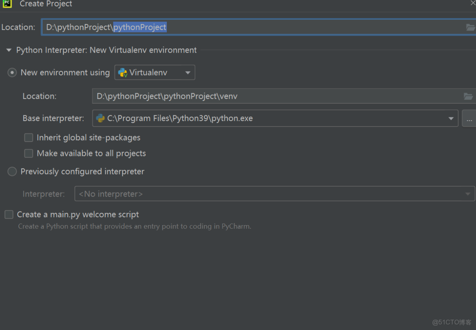The width and height of the screenshot is (476, 330).
Task: Select Previously configured interpreter option
Action: point(12,171)
